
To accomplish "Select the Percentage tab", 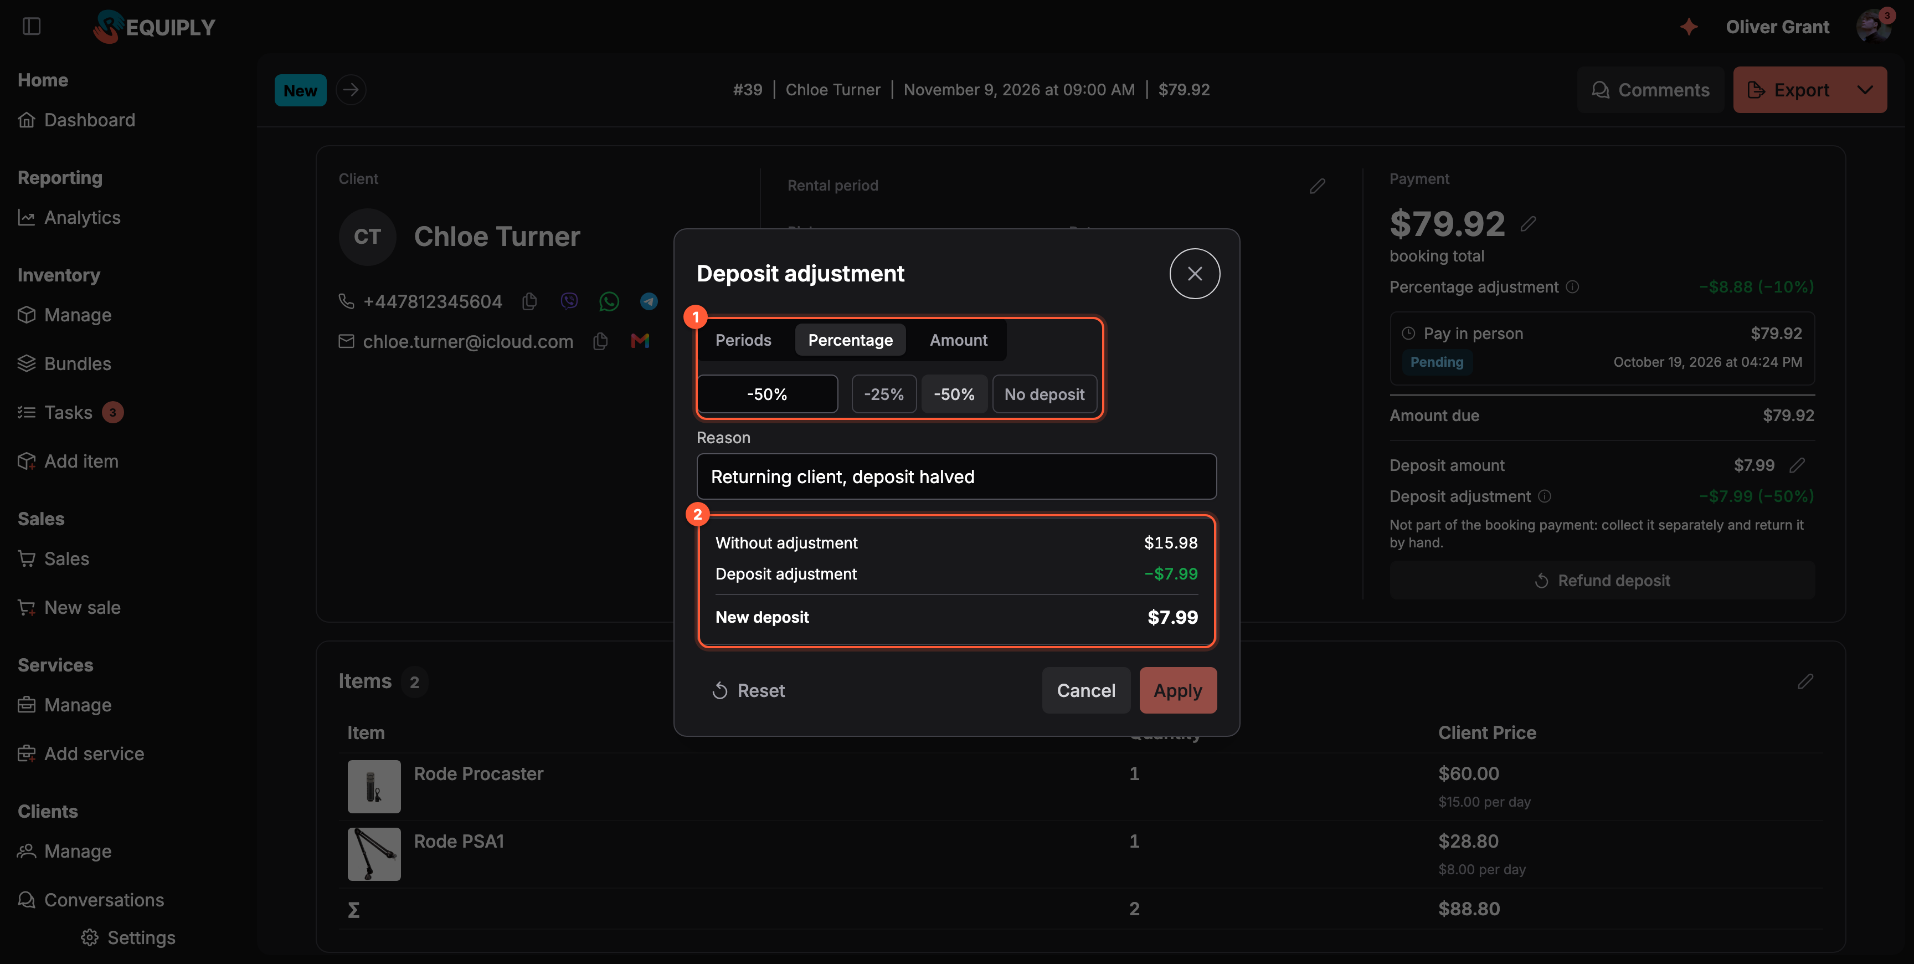I will (850, 340).
